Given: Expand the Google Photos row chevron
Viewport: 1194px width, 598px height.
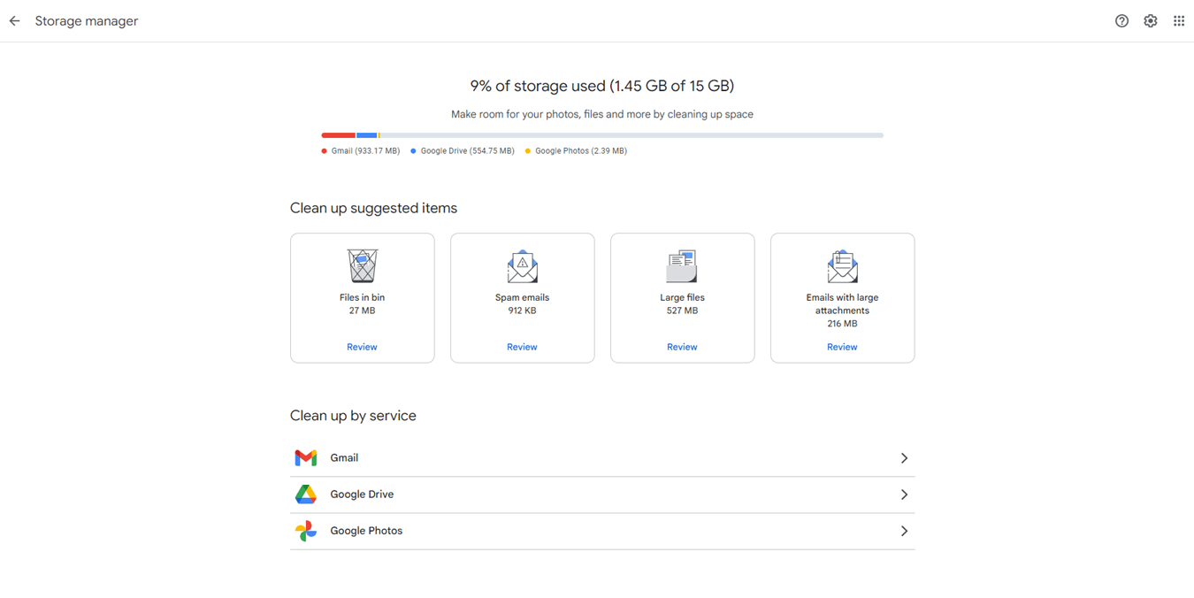Looking at the screenshot, I should click(904, 531).
